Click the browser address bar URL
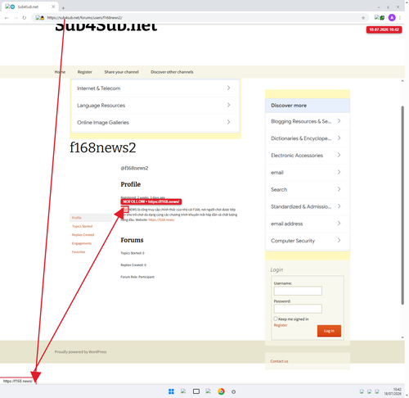 pos(85,18)
